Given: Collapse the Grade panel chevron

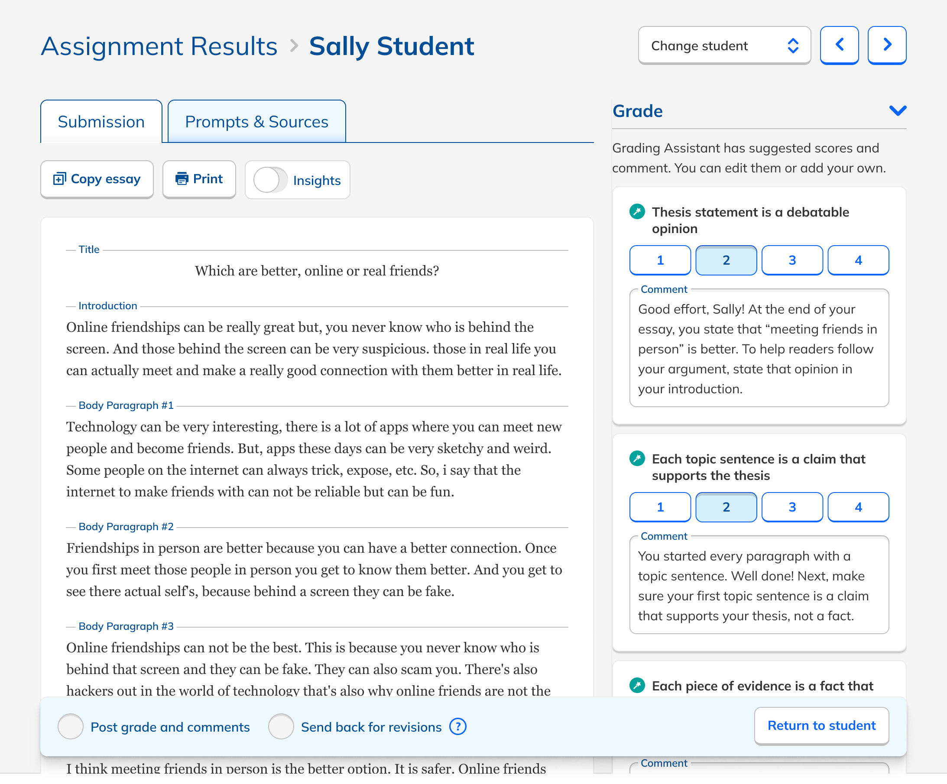Looking at the screenshot, I should click(x=897, y=110).
